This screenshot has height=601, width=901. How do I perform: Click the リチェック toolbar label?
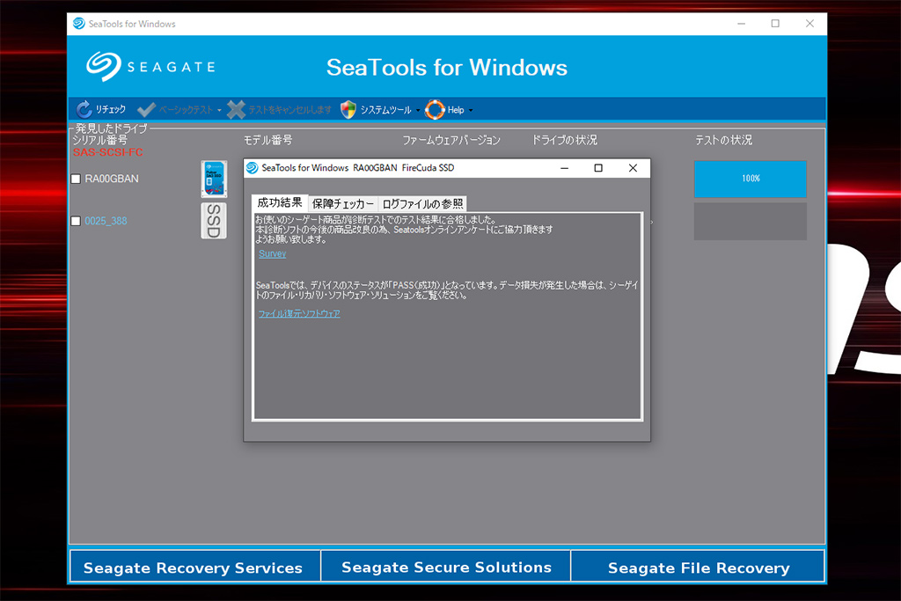tap(110, 109)
